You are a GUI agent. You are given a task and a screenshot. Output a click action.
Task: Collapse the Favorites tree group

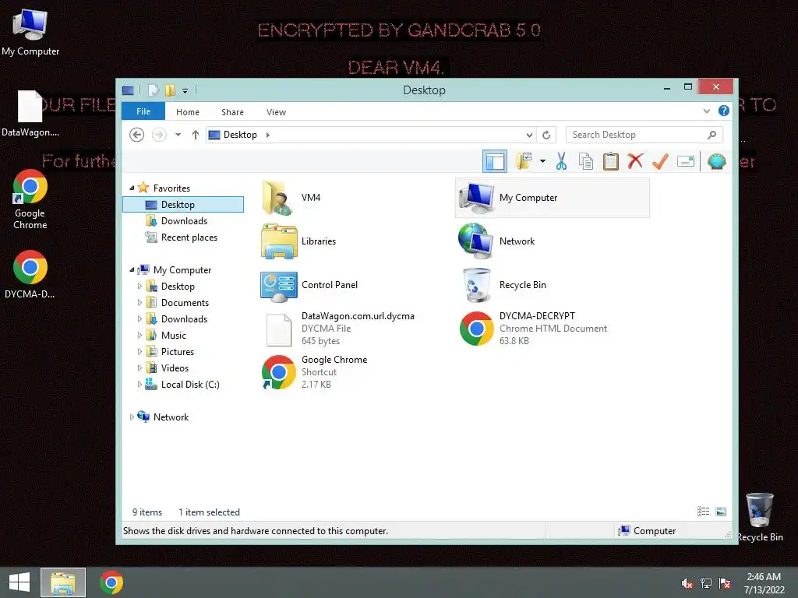[x=132, y=188]
